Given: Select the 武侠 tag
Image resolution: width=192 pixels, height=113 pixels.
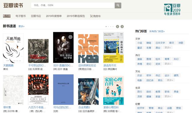Looking at the screenshot, I should click(158, 64).
